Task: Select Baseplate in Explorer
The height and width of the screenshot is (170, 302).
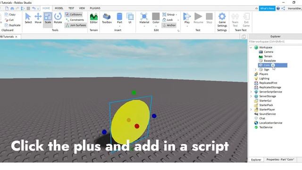Action: pyautogui.click(x=269, y=61)
